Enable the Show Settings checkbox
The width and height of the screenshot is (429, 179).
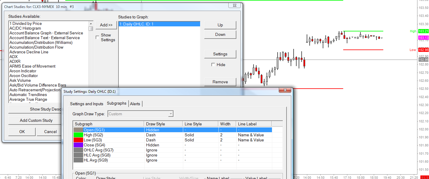click(97, 37)
